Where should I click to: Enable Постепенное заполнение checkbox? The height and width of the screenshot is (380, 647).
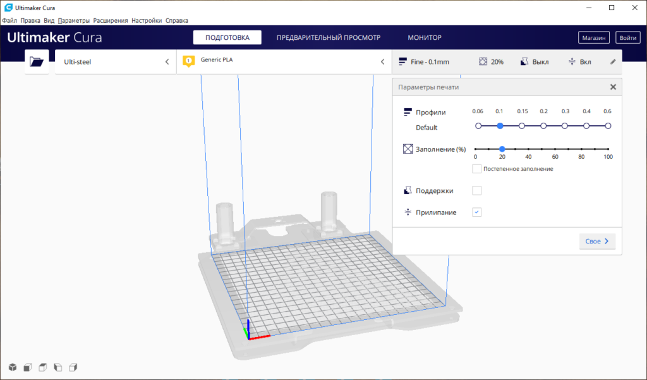477,169
